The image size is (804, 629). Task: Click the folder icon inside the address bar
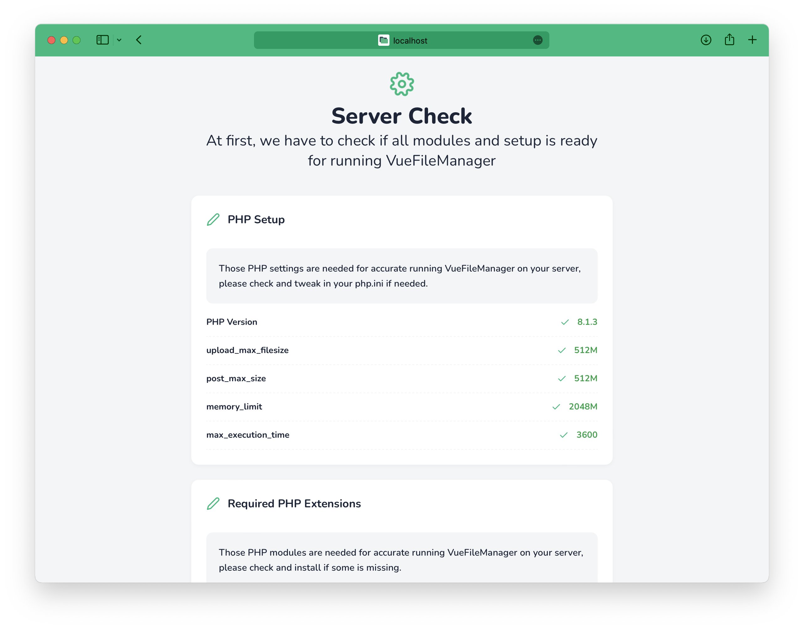tap(383, 40)
